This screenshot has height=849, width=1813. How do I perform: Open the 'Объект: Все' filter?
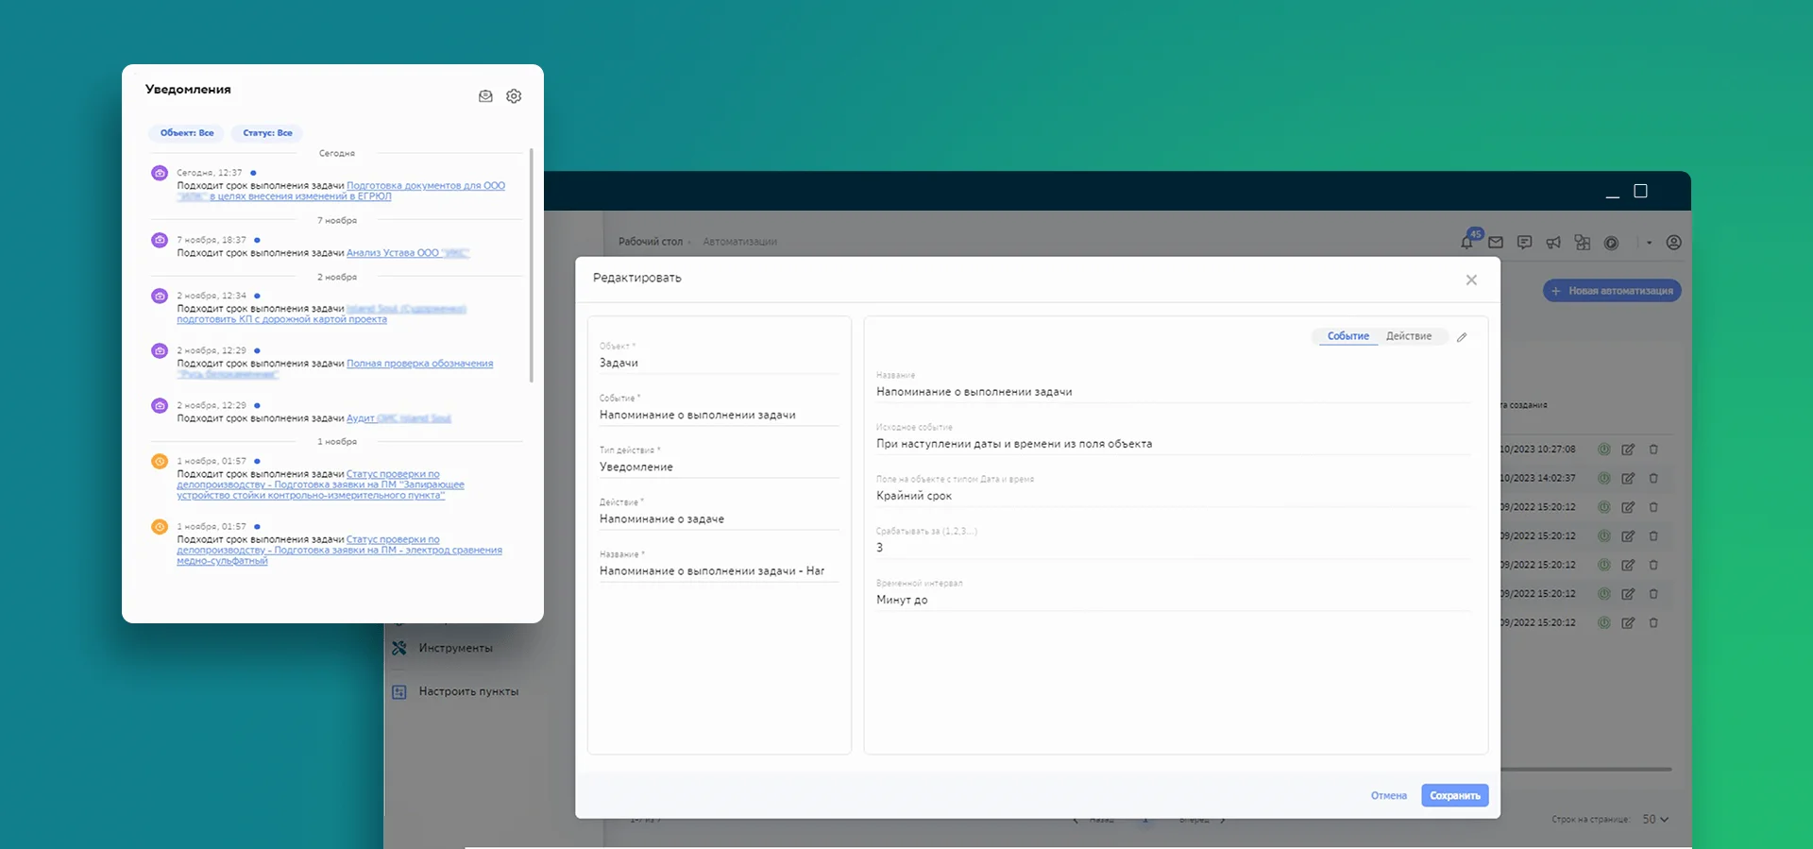point(187,133)
